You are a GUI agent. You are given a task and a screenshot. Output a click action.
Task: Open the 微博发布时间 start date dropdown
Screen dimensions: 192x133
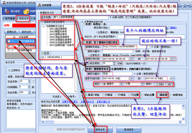[132, 59]
